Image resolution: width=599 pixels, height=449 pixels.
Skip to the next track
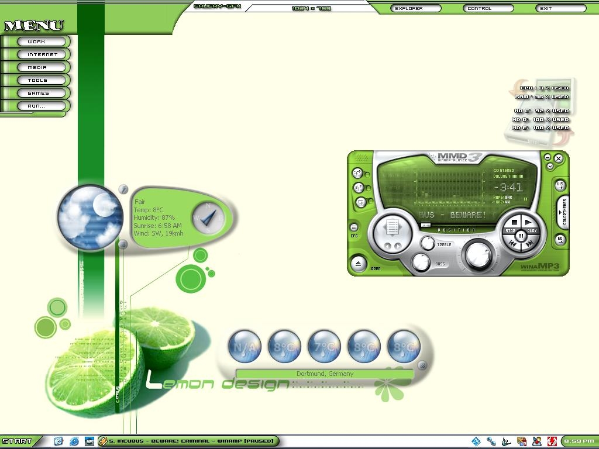click(529, 244)
